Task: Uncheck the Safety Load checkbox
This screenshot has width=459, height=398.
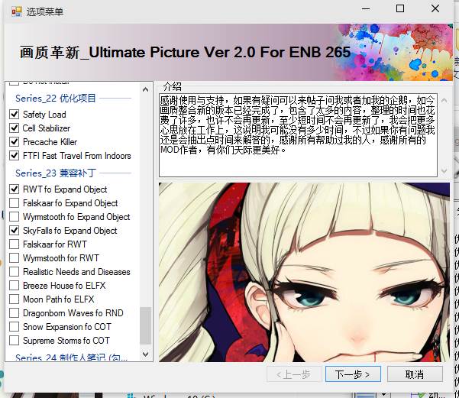Action: click(14, 115)
